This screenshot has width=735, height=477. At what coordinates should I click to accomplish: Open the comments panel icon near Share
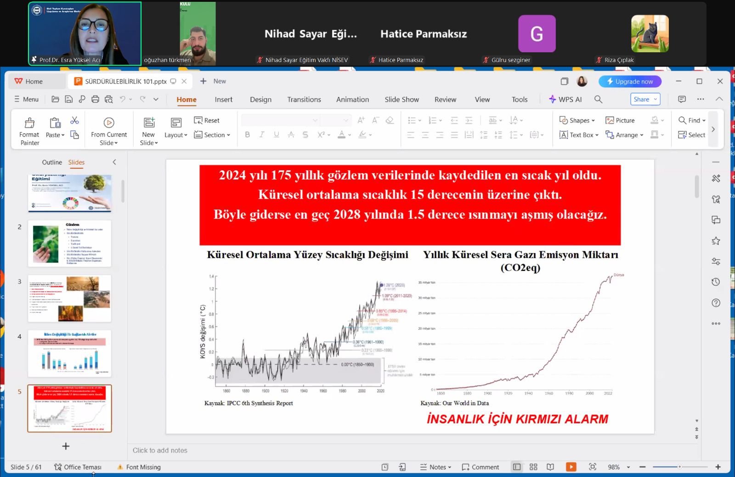(682, 99)
